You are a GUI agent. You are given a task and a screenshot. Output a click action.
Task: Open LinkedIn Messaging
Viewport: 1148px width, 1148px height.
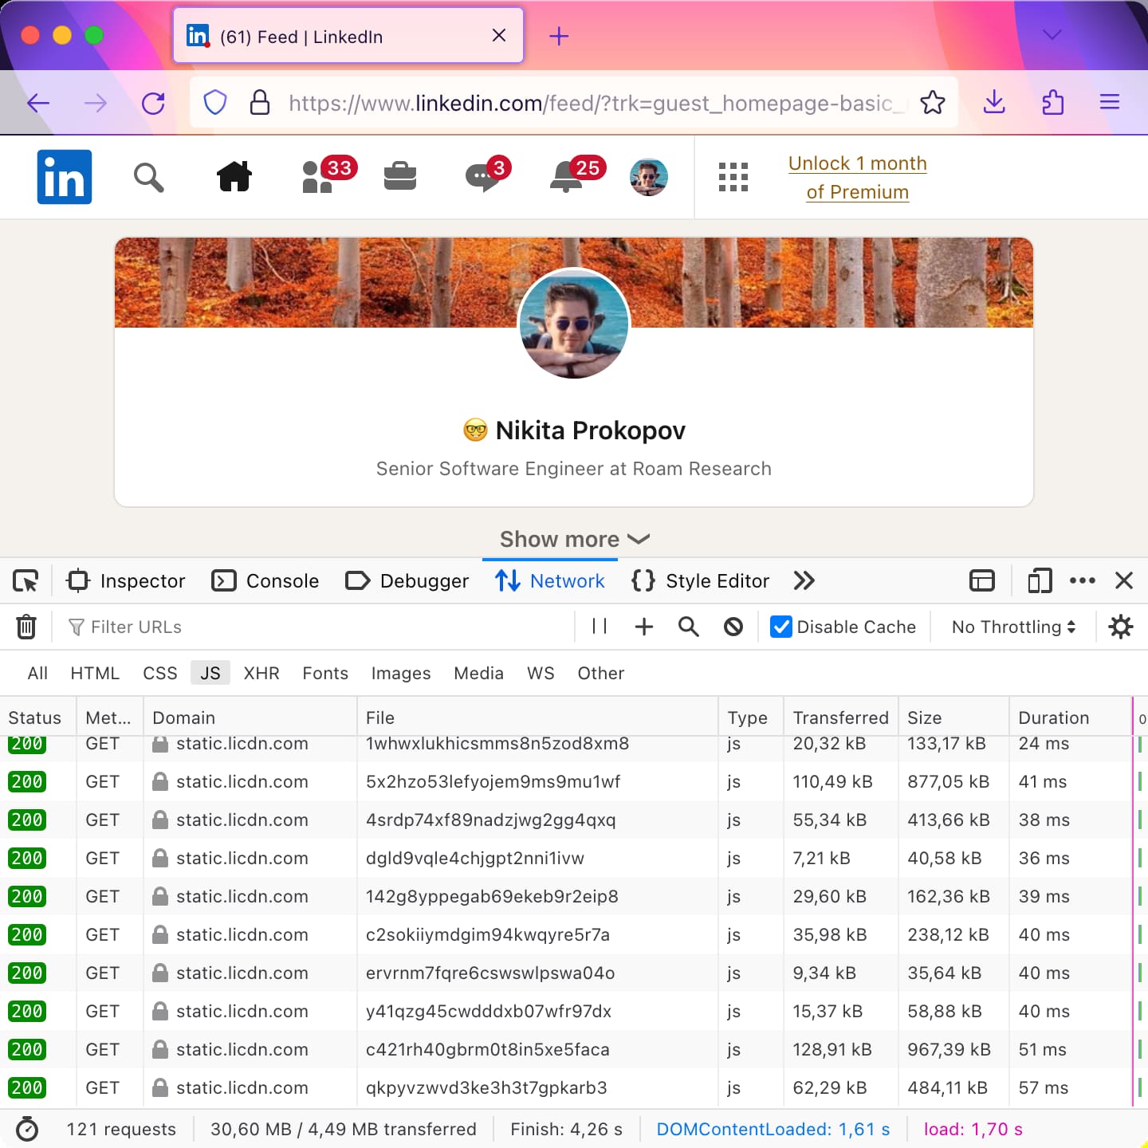coord(482,177)
